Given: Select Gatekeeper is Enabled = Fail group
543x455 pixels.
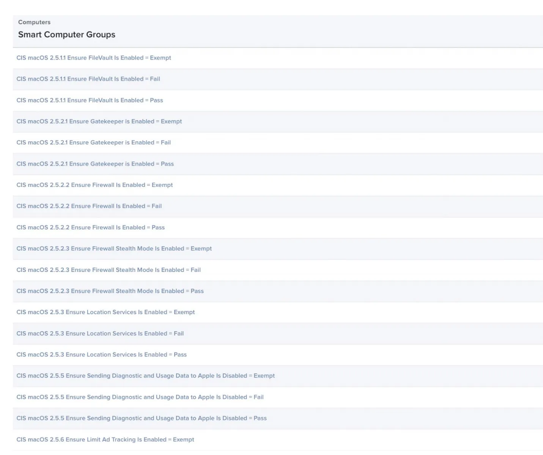Looking at the screenshot, I should [x=93, y=142].
